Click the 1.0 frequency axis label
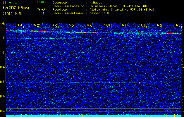184x117 pixels. pos(2,53)
